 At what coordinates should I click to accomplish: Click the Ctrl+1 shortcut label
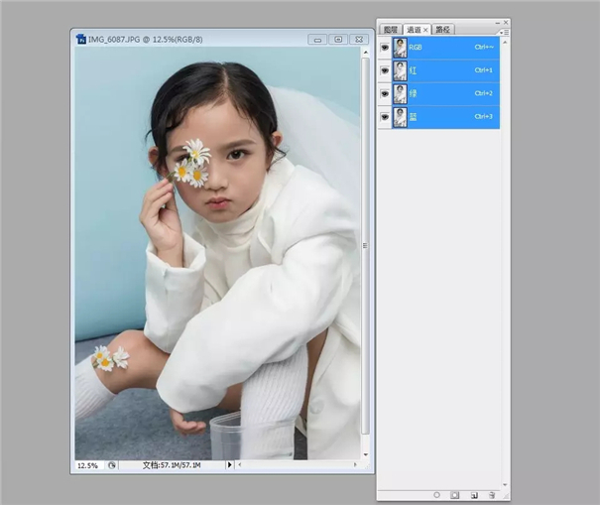484,70
